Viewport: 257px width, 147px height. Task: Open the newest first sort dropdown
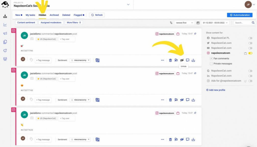(184, 23)
